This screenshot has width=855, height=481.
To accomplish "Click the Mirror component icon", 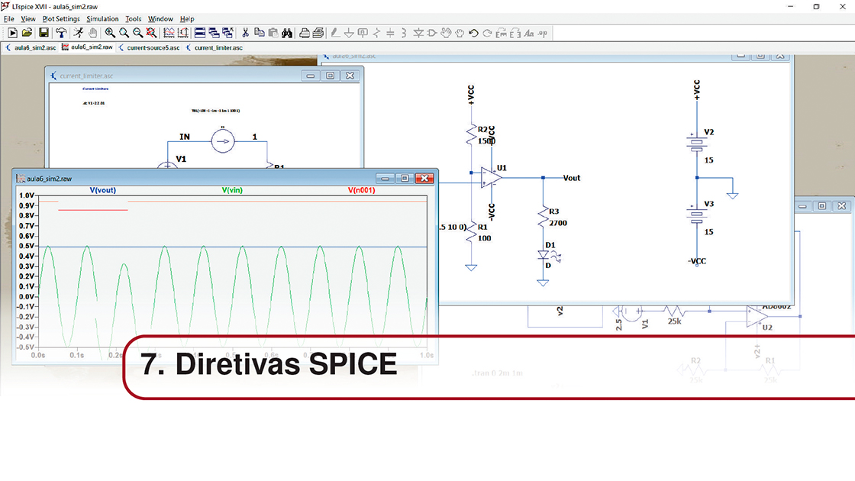I will click(x=515, y=34).
